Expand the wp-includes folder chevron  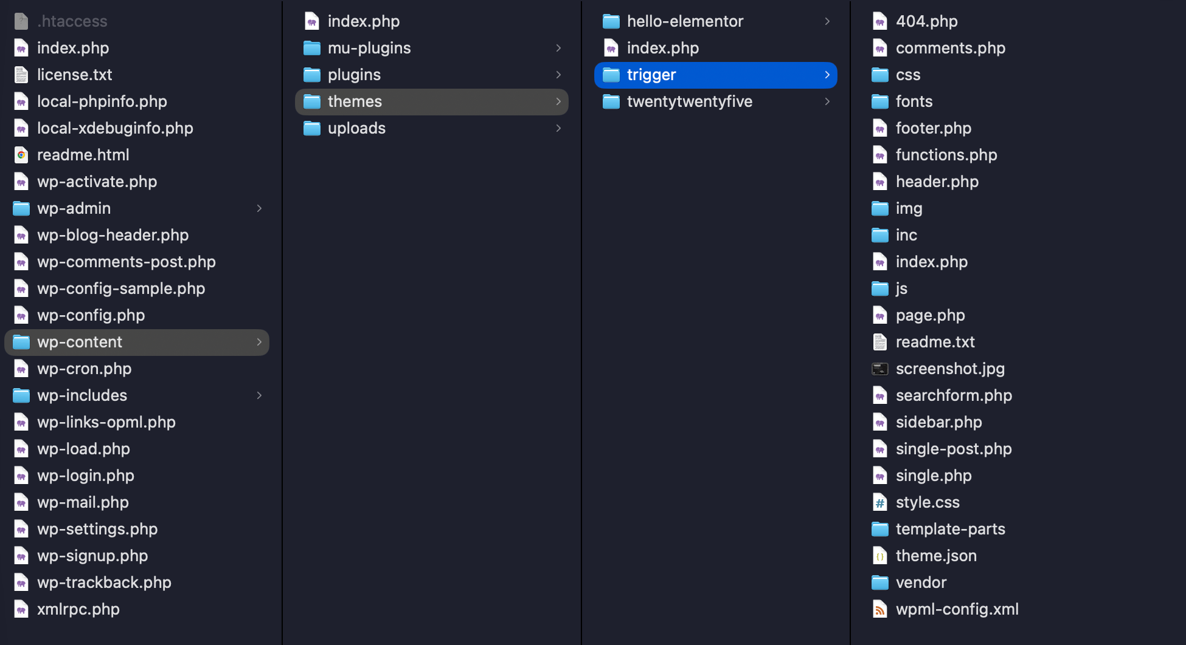pos(260,395)
